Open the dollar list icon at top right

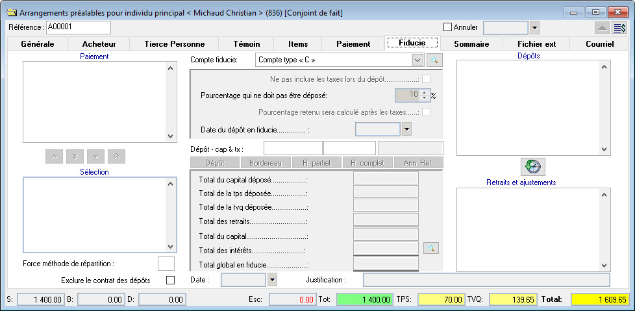[619, 28]
